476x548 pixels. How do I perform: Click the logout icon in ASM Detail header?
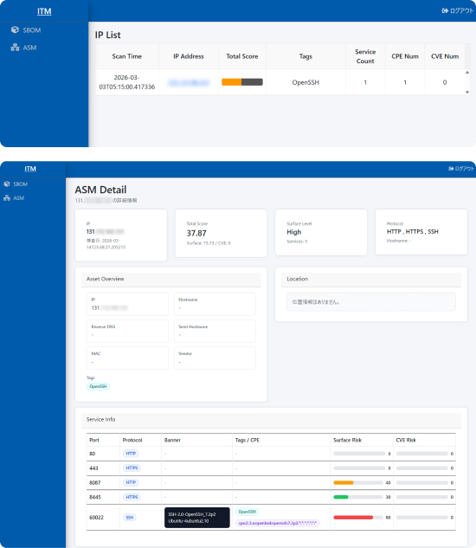point(451,169)
